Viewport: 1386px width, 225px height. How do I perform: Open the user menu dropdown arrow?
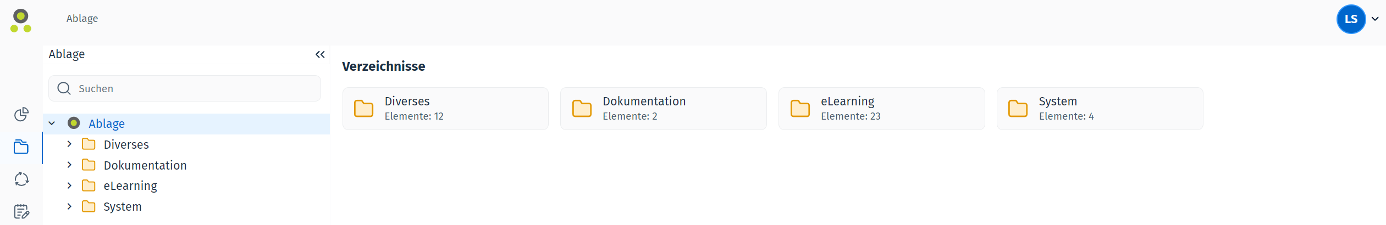(1375, 19)
